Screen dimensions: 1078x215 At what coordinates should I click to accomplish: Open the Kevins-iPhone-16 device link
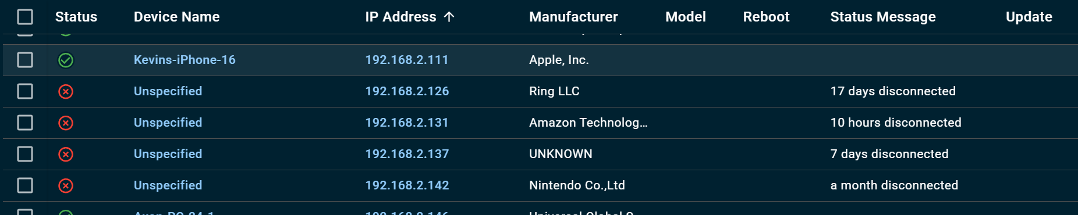185,60
